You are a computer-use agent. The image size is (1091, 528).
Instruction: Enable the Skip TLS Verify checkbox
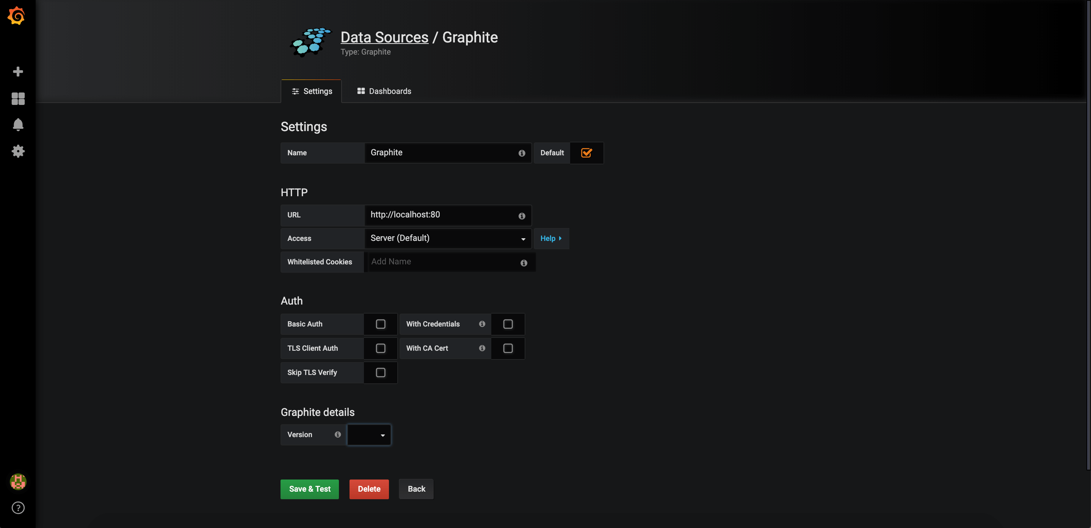coord(380,372)
